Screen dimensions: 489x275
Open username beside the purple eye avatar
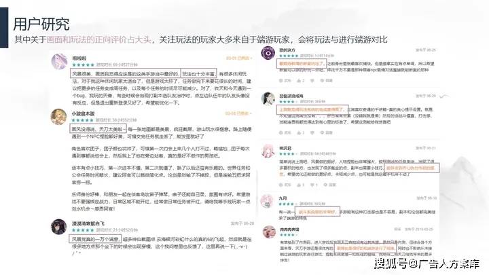click(x=287, y=50)
